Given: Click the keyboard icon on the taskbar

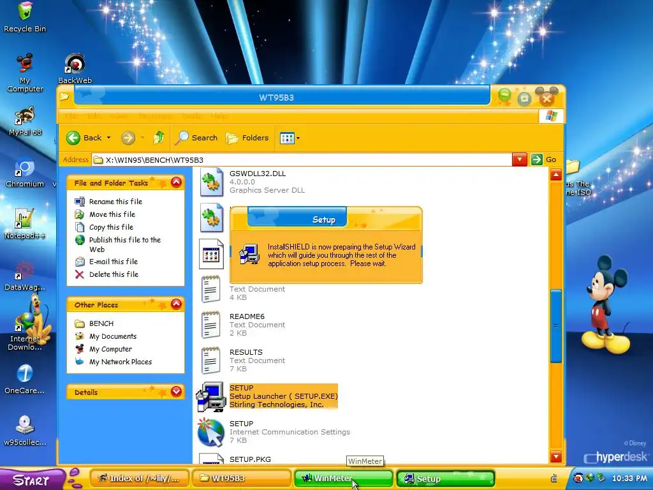Looking at the screenshot, I should point(554,479).
